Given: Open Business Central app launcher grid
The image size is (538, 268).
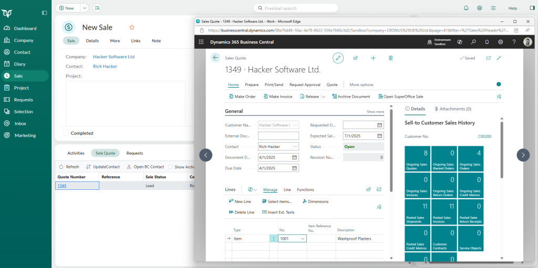Looking at the screenshot, I should (x=201, y=42).
